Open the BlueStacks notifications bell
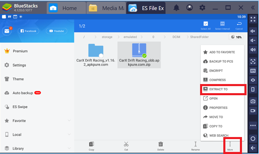 tap(176, 7)
